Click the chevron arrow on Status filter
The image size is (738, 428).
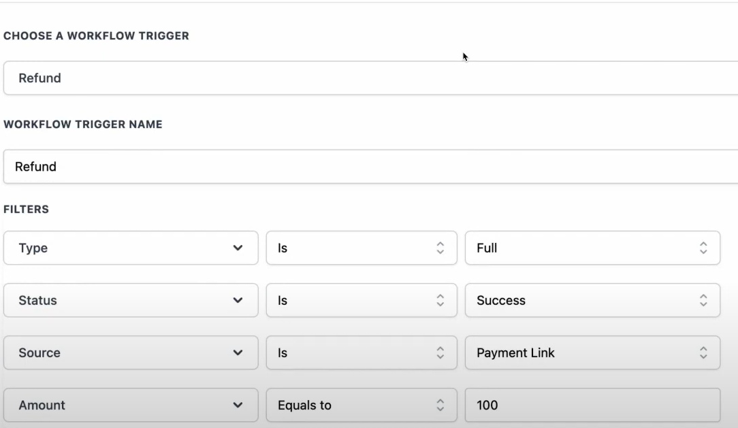[x=238, y=300]
